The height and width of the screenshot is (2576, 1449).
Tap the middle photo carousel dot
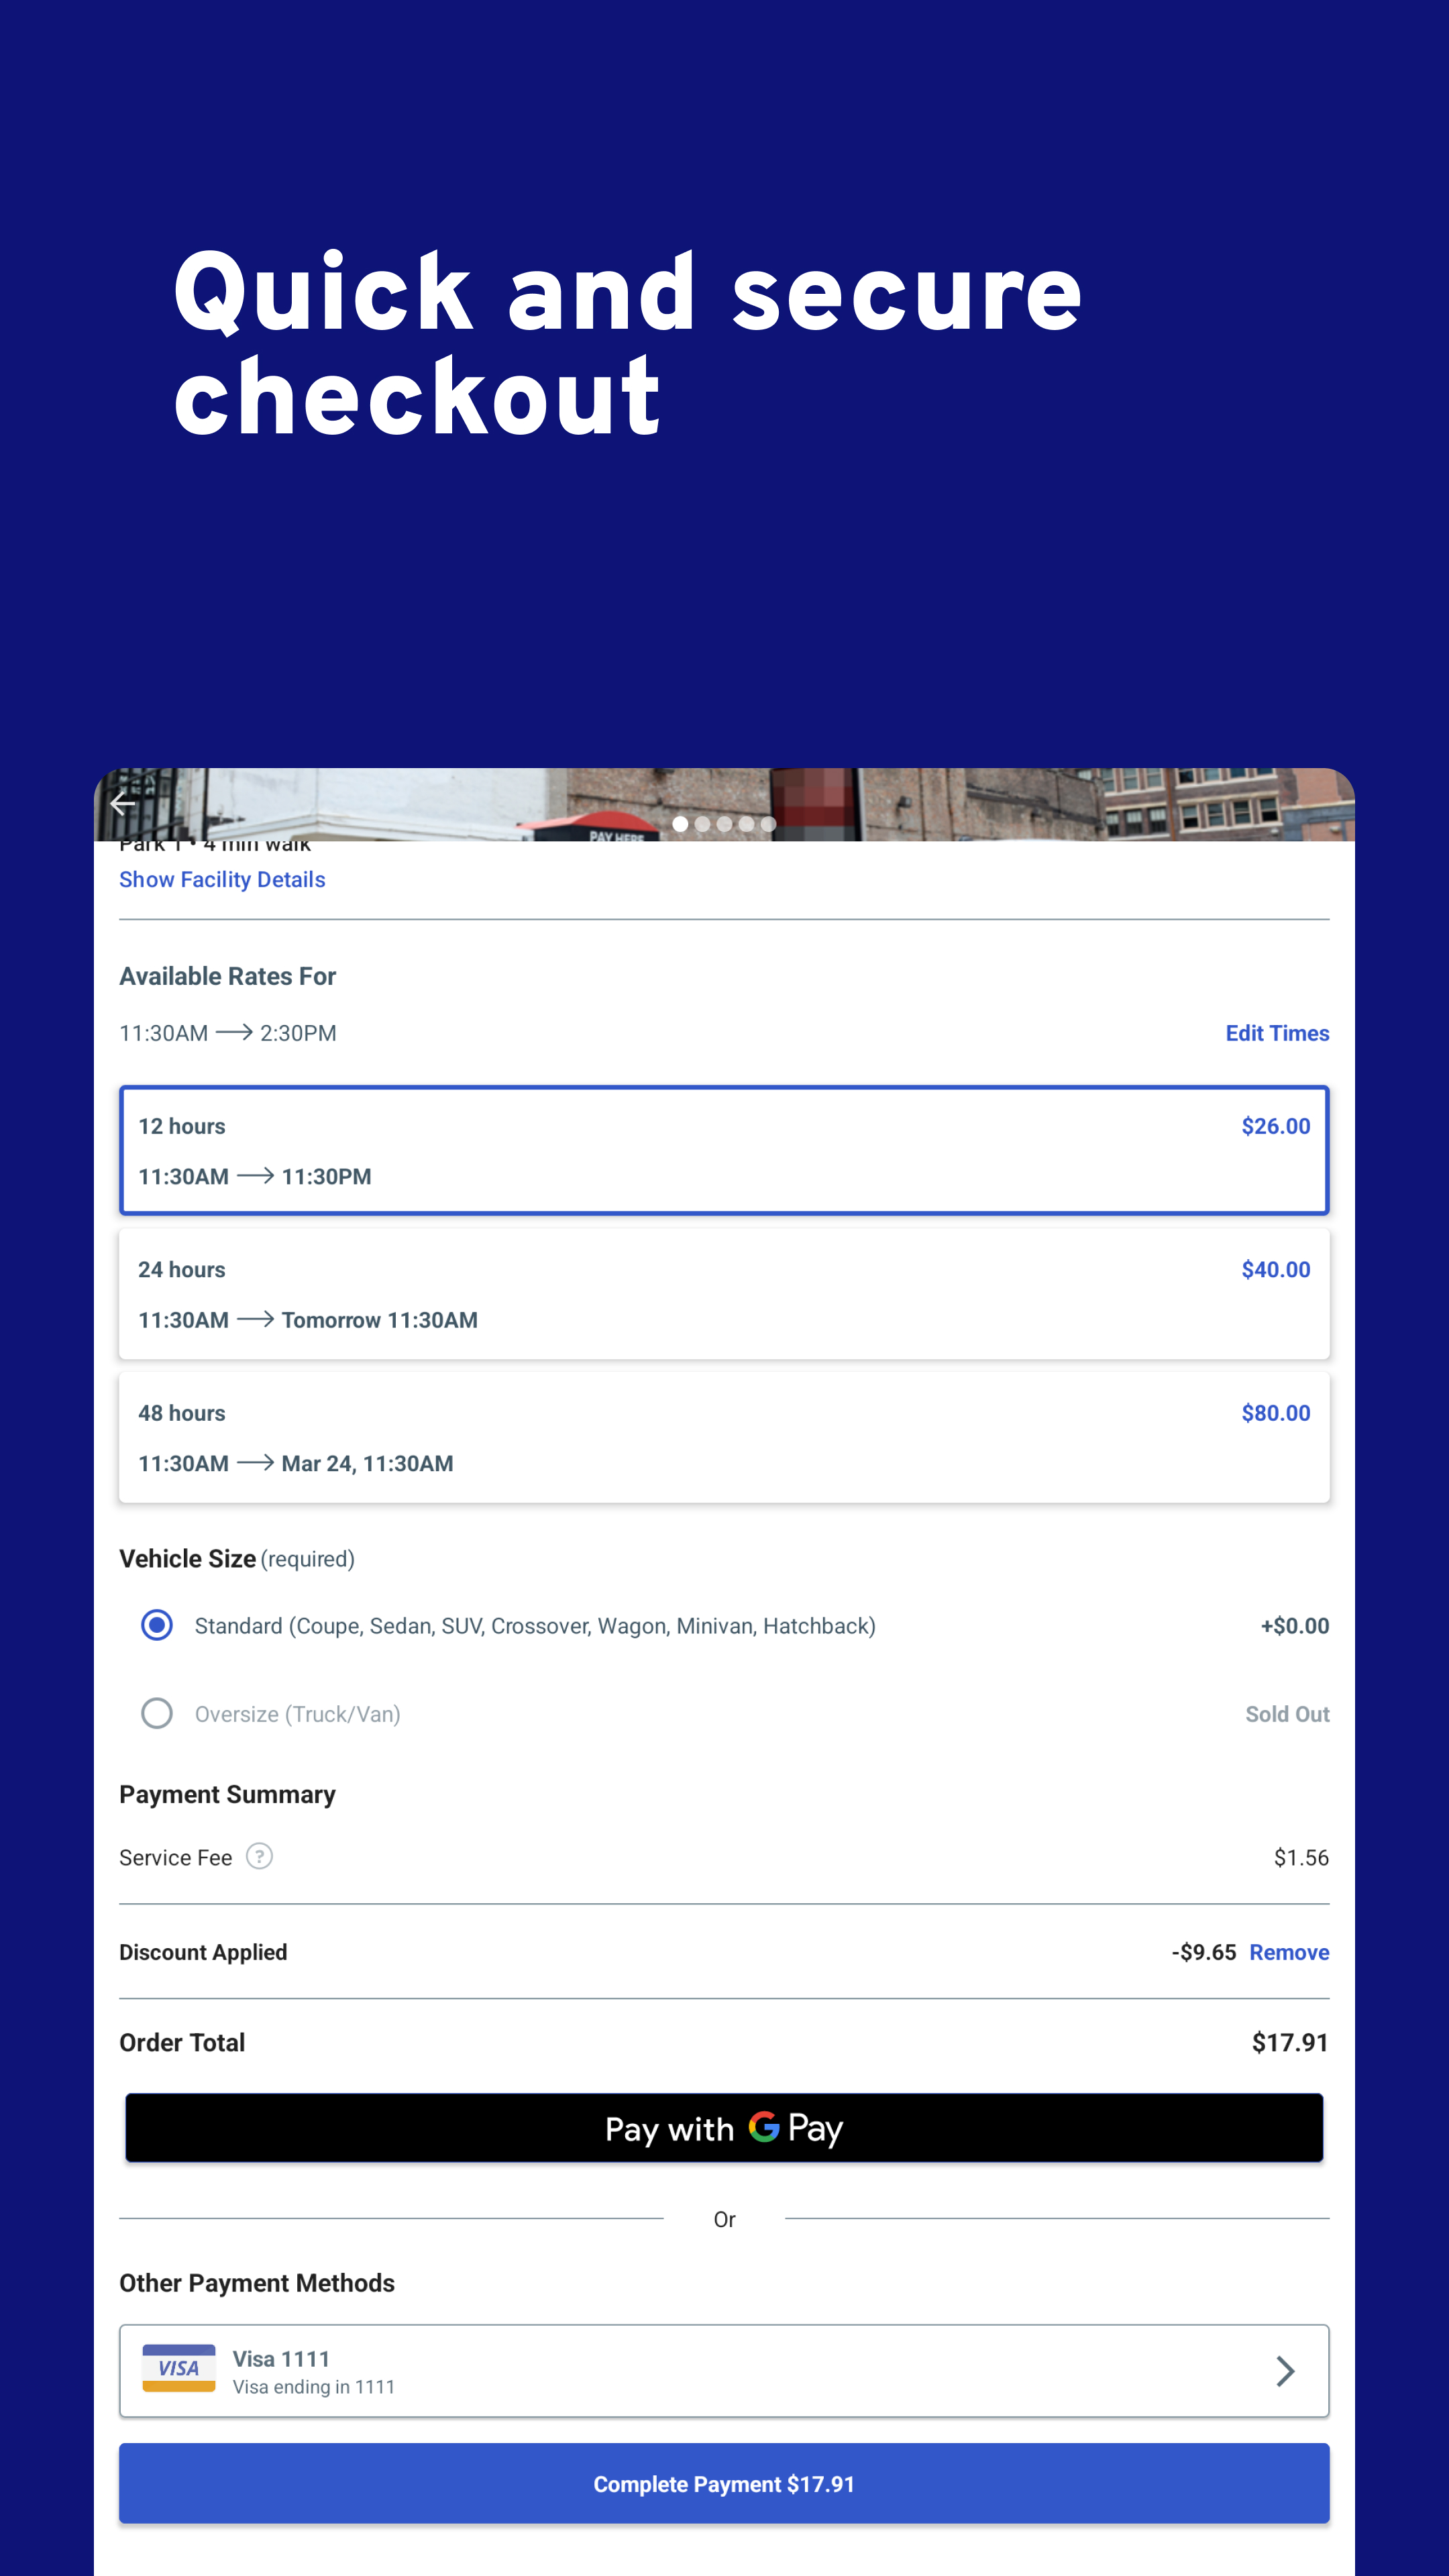tap(724, 824)
